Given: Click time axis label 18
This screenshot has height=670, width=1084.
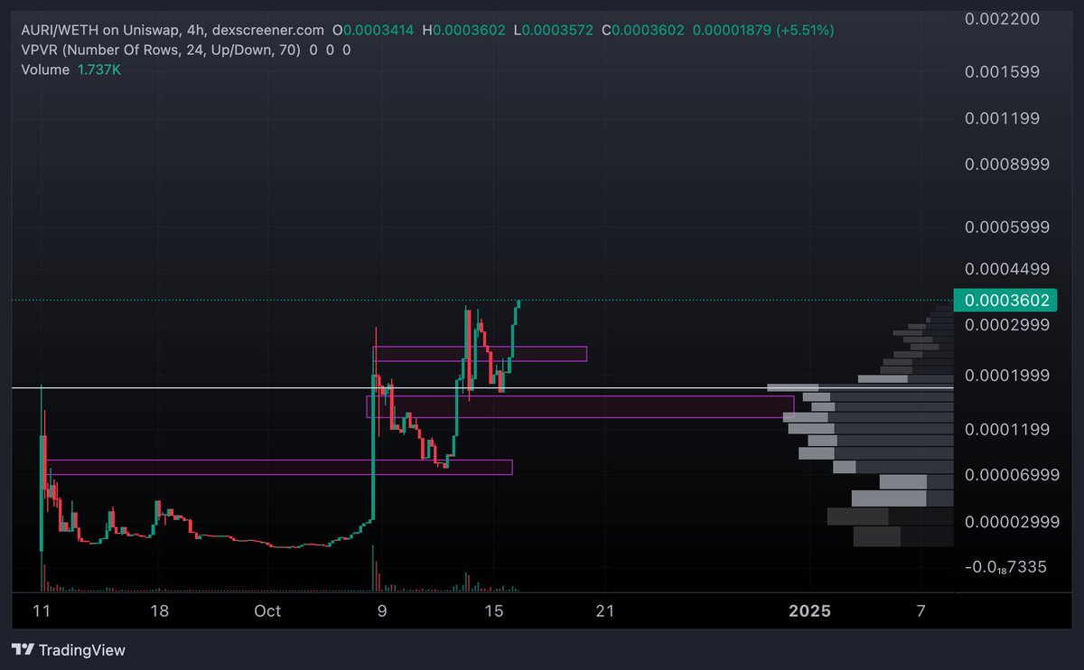Looking at the screenshot, I should coord(160,611).
